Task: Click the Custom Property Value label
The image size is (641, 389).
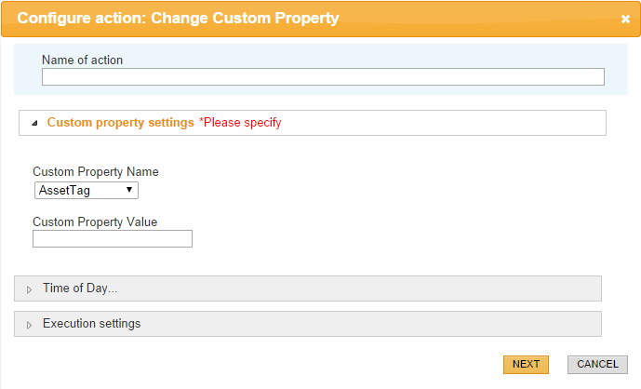Action: pos(95,221)
